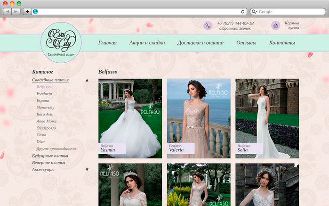Collapse Свадебные платья with up arrow

click(x=87, y=80)
